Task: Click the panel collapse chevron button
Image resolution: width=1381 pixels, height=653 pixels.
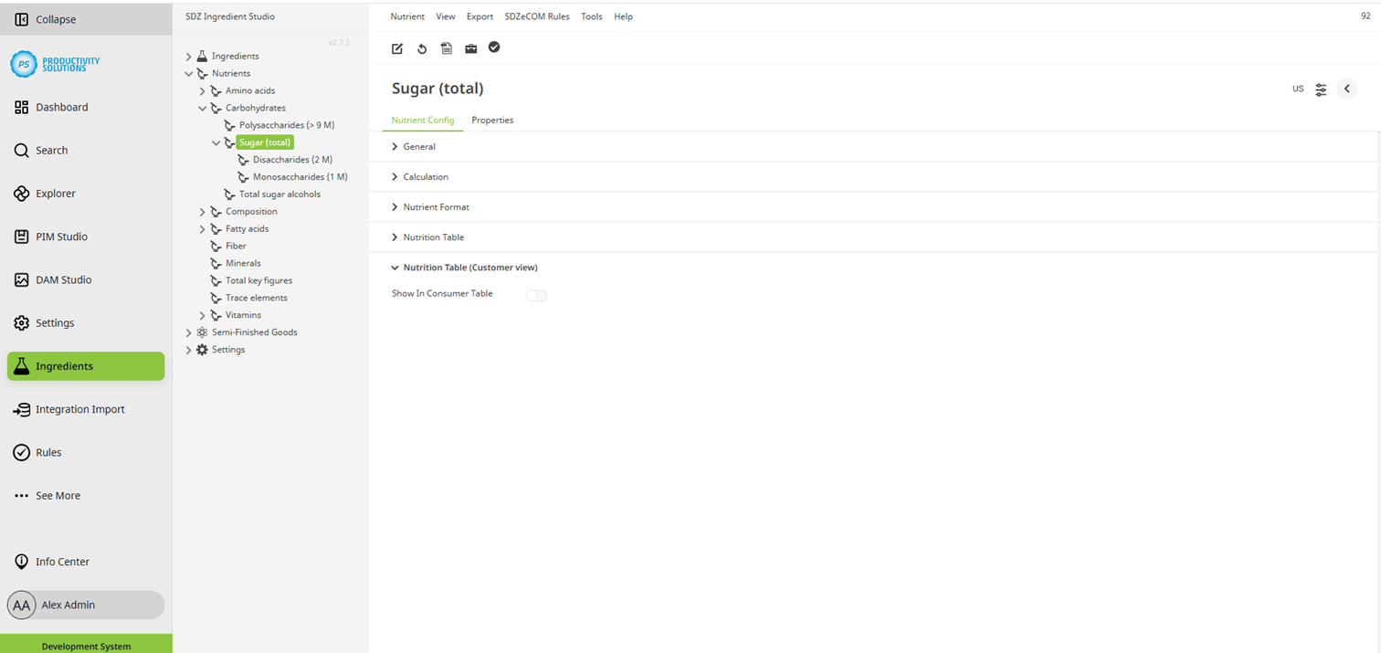Action: (x=1347, y=89)
